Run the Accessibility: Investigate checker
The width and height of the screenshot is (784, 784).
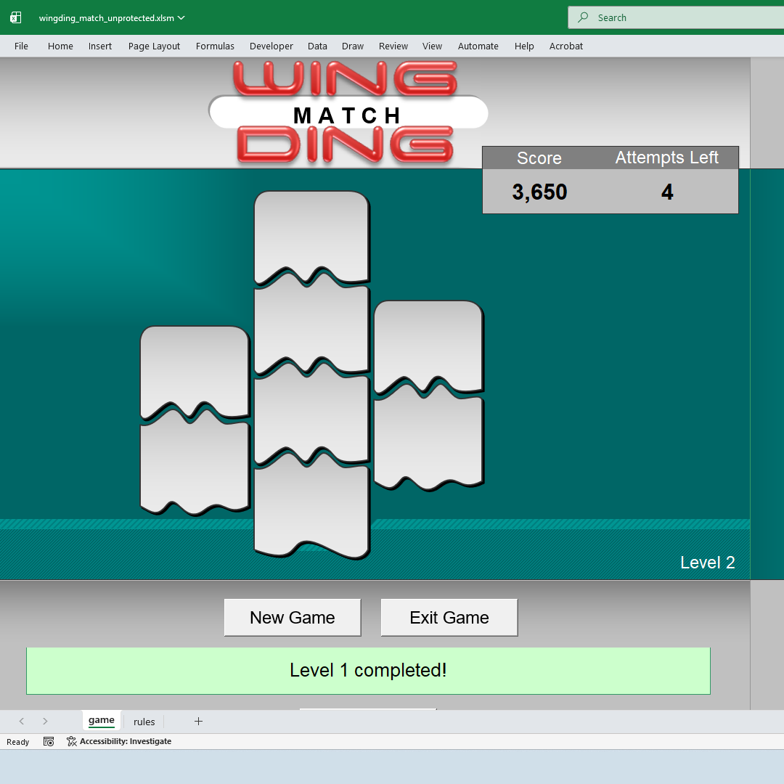119,741
